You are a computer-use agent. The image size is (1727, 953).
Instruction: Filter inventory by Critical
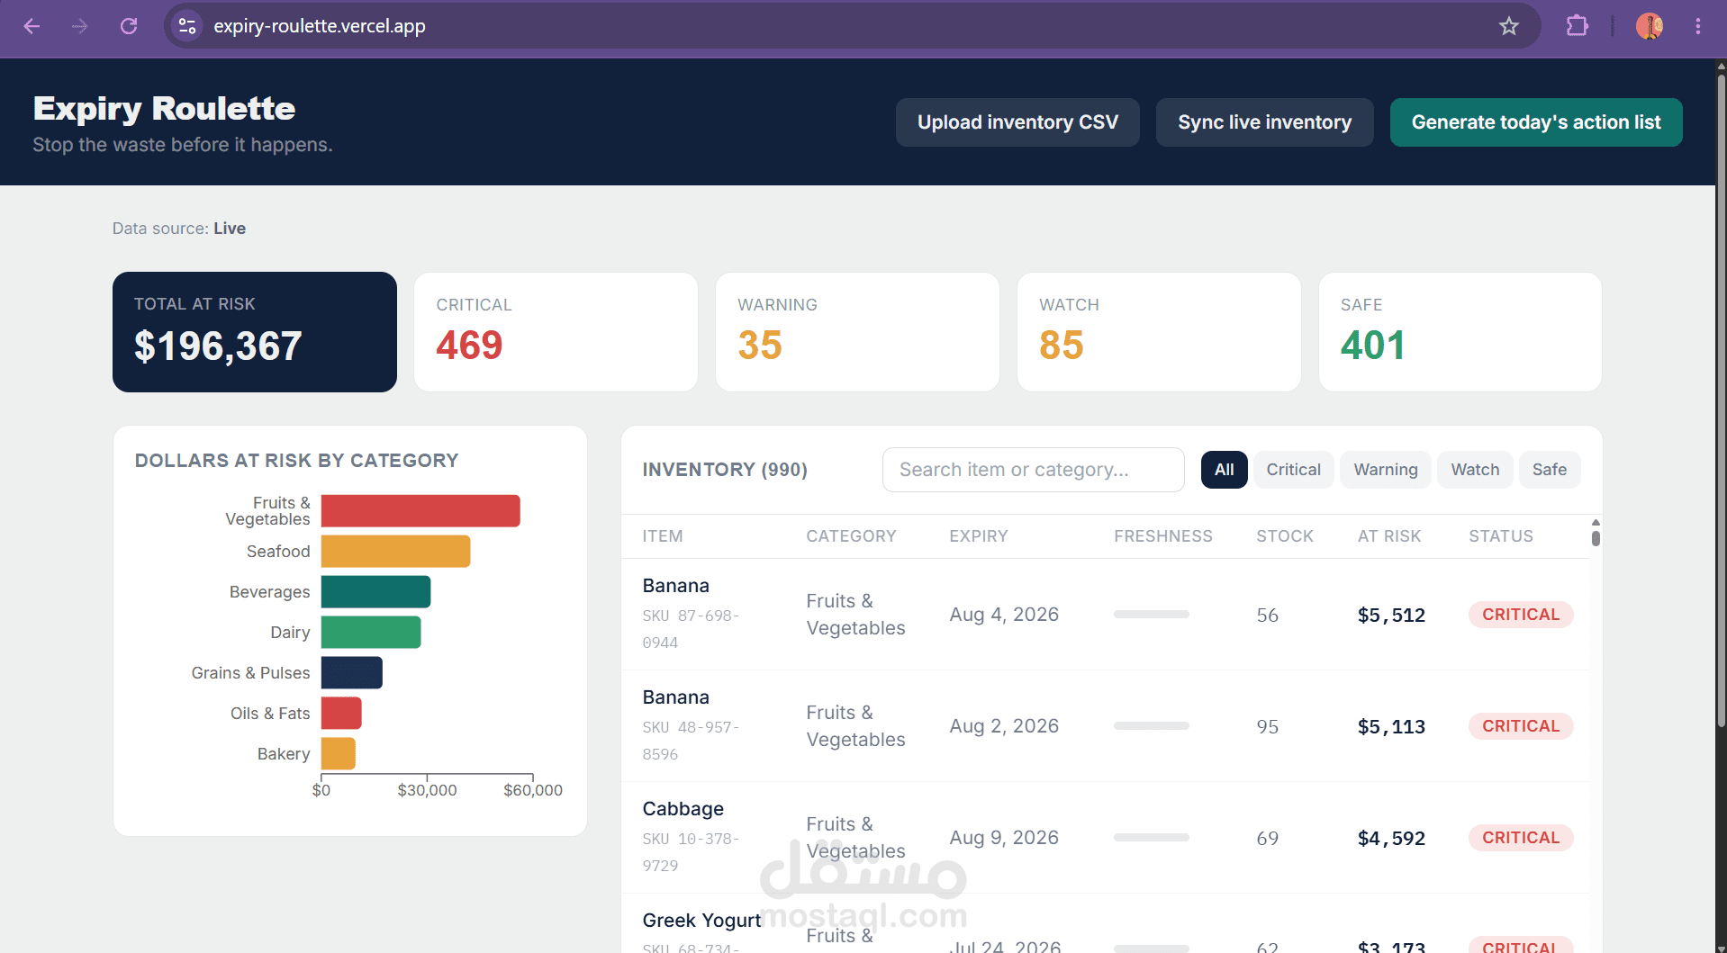tap(1293, 470)
